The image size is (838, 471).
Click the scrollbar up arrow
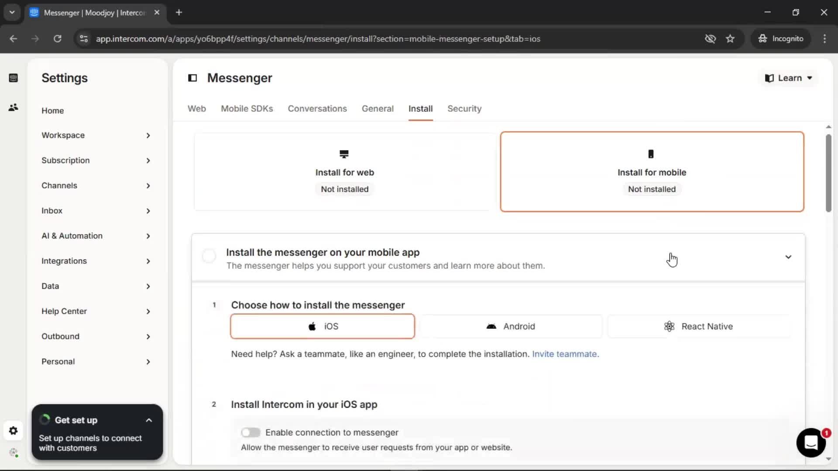pos(828,127)
